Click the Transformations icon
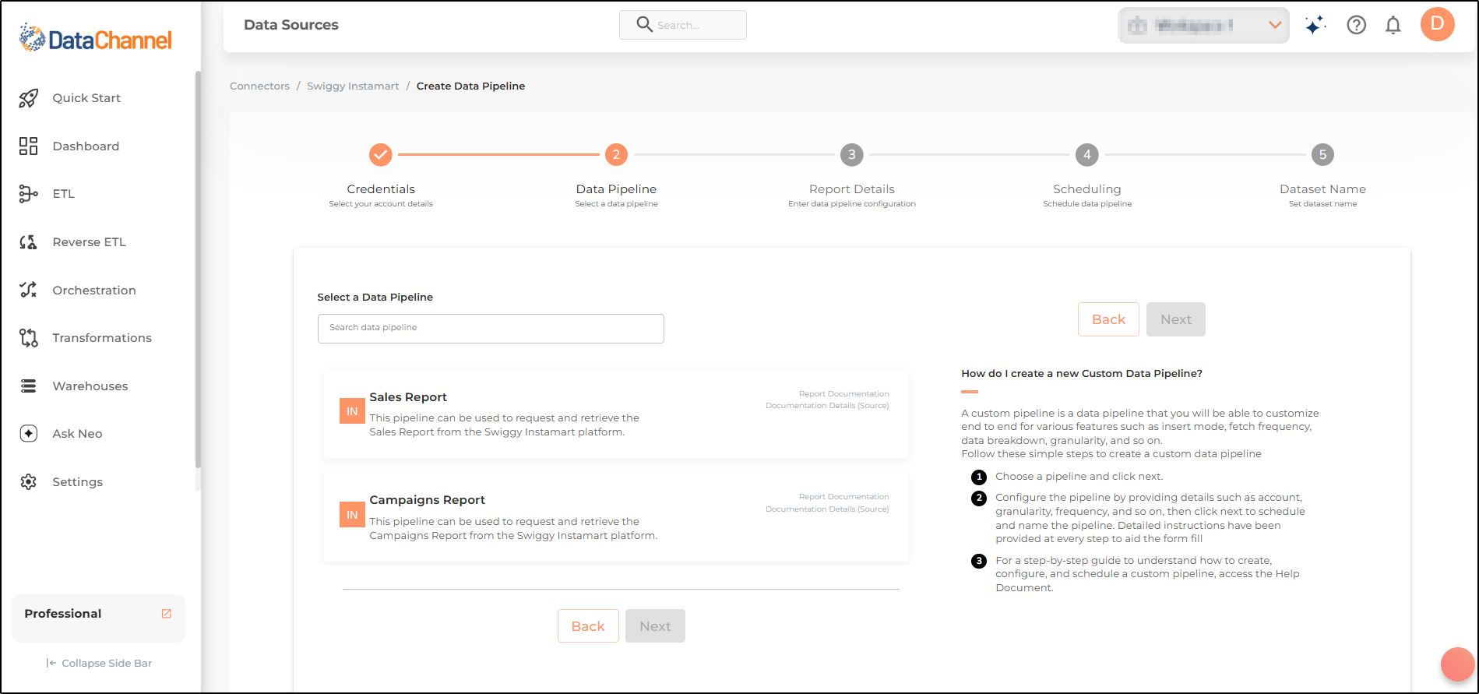Viewport: 1479px width, 694px height. 29,338
